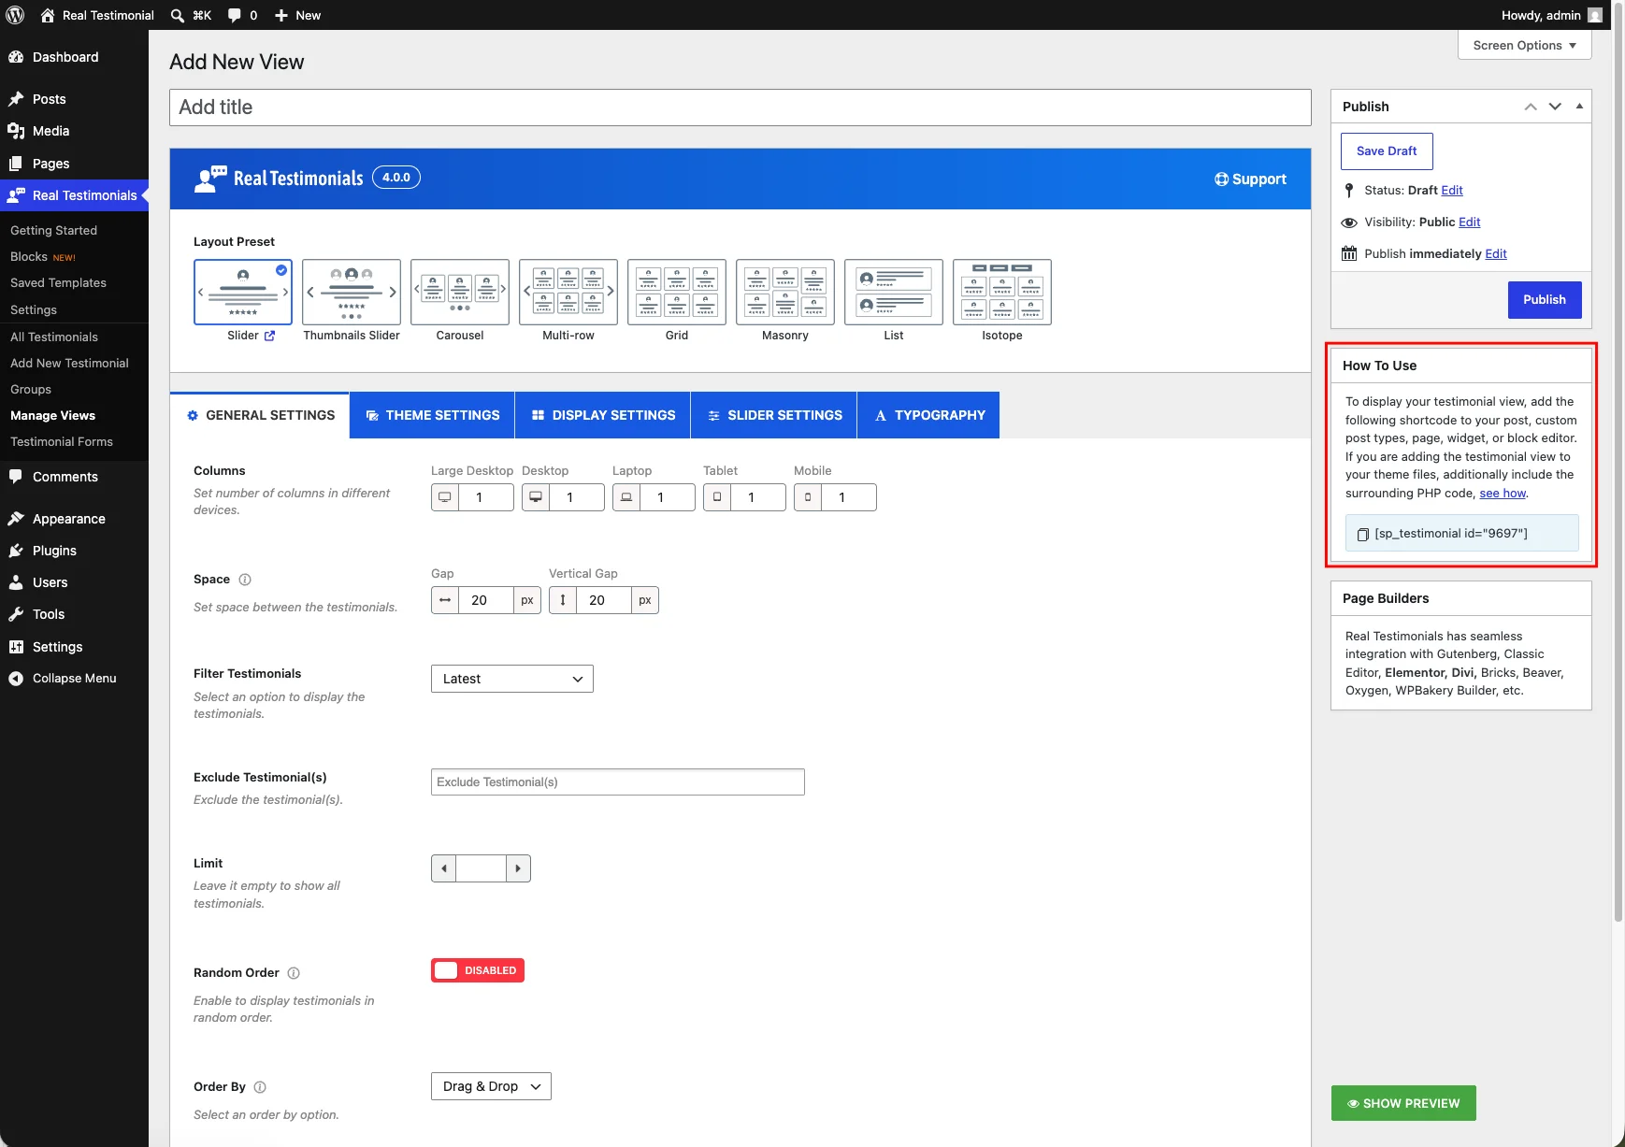Viewport: 1625px width, 1147px height.
Task: Click the blue Publish button
Action: pos(1545,300)
